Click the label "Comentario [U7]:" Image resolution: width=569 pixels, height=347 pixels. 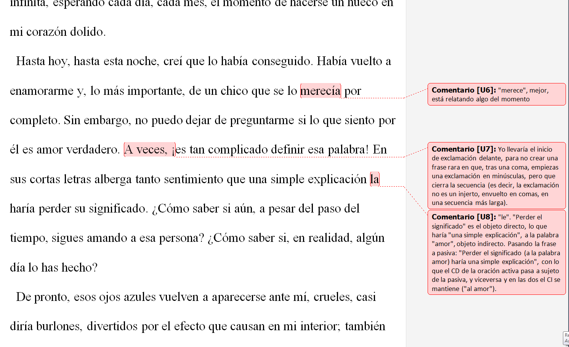click(x=464, y=149)
